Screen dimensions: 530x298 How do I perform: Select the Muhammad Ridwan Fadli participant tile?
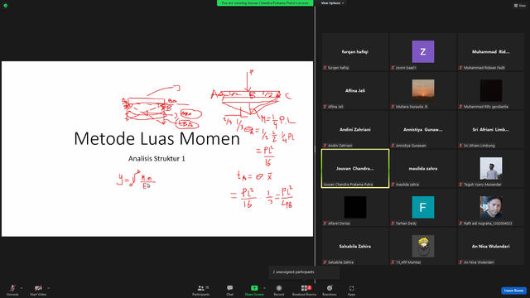coord(491,51)
